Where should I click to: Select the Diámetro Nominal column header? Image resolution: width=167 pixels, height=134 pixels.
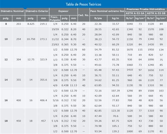click(12, 11)
